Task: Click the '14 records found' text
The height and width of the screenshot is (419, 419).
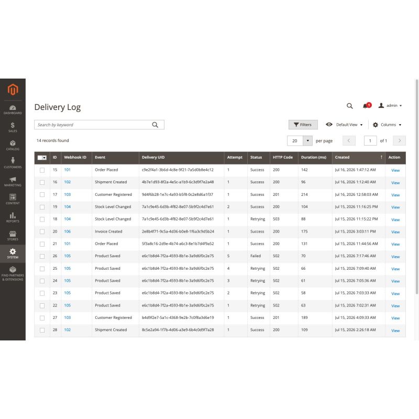Action: tap(53, 140)
